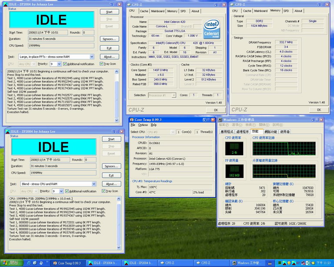Open the Help menu in Core Temp
The width and height of the screenshot is (334, 267).
[x=154, y=125]
